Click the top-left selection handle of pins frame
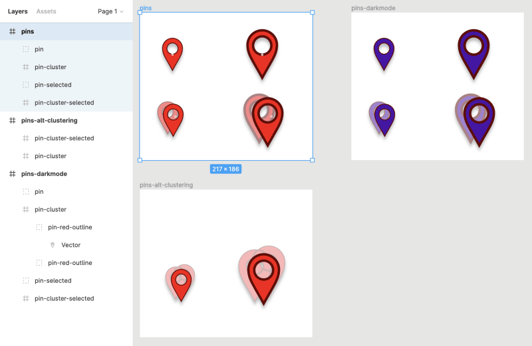 [140, 12]
